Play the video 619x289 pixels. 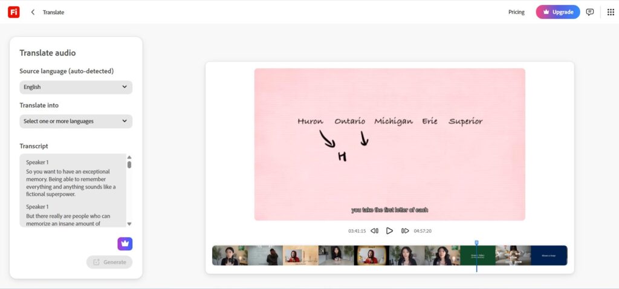click(389, 231)
